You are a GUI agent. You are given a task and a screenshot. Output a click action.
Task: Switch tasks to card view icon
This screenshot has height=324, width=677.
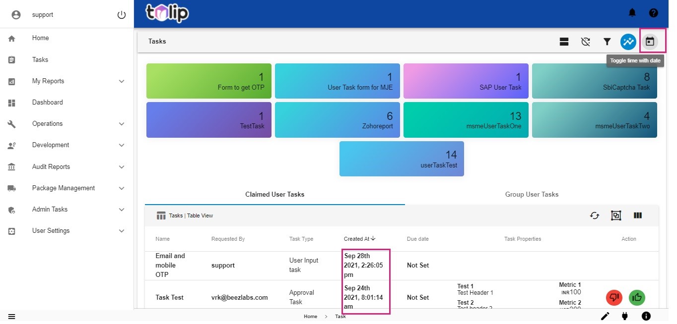(x=564, y=42)
